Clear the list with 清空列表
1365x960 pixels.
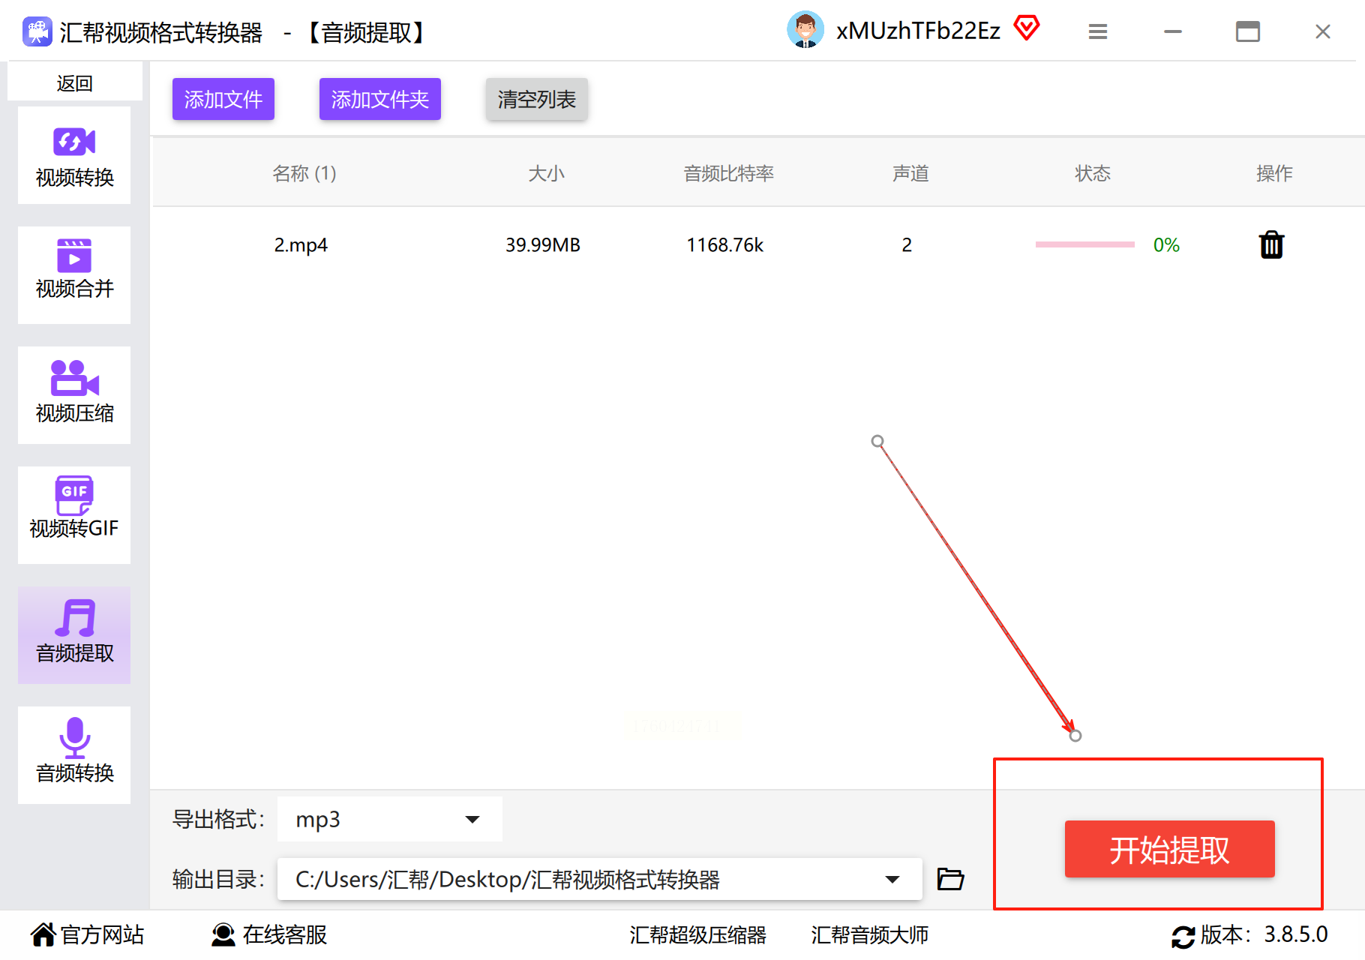tap(537, 99)
